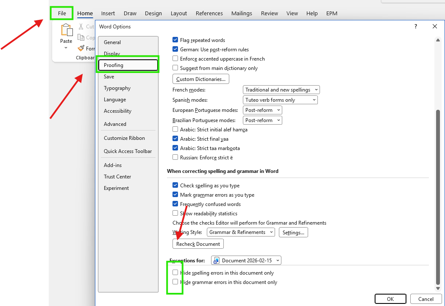Screen dimensions: 445x306
Task: Click the Word document icon in Exceptions dropdown
Action: pos(216,260)
